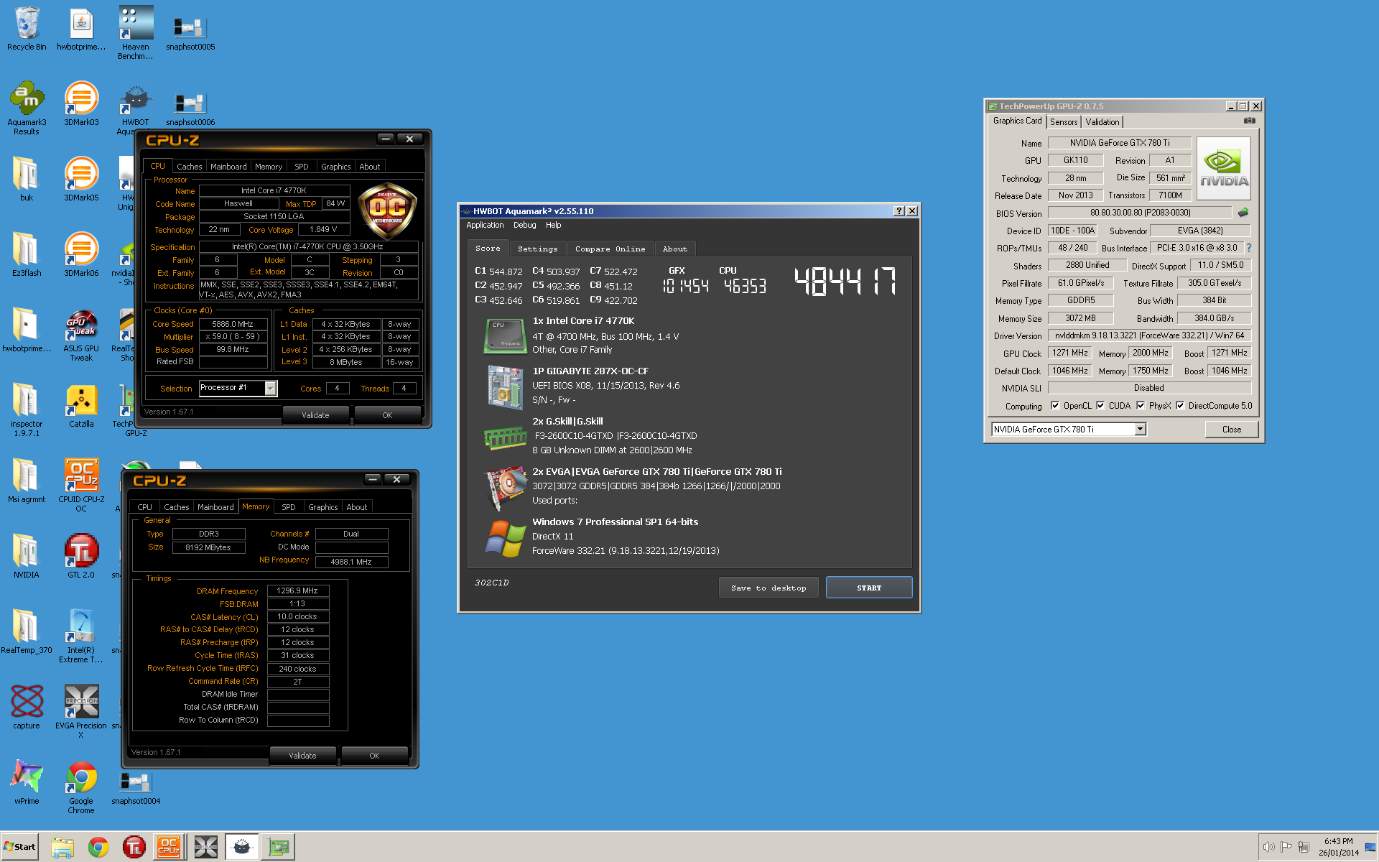Image resolution: width=1379 pixels, height=862 pixels.
Task: Open the Ez3flash folder
Action: click(x=27, y=255)
